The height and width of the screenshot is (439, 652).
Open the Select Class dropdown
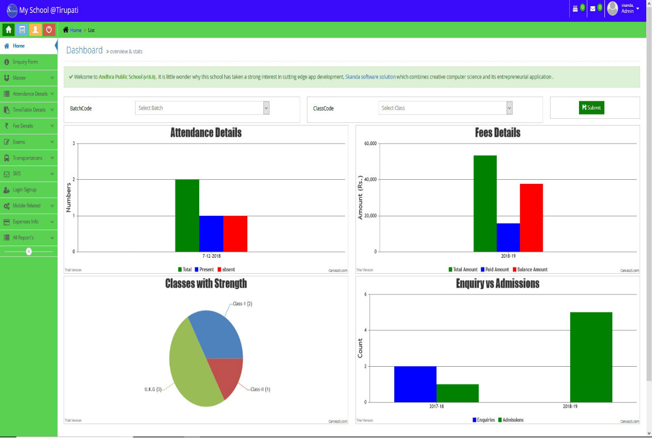click(446, 108)
